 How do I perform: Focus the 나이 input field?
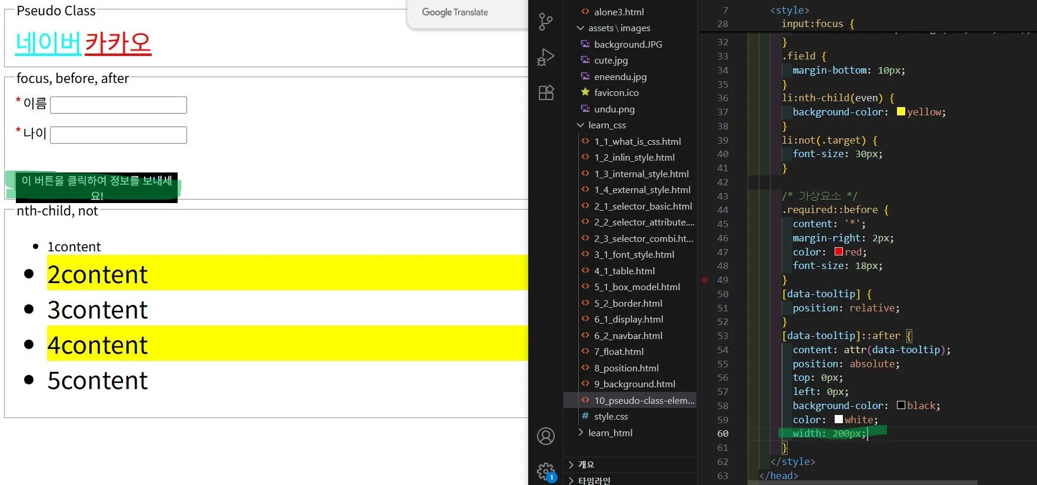pyautogui.click(x=119, y=135)
